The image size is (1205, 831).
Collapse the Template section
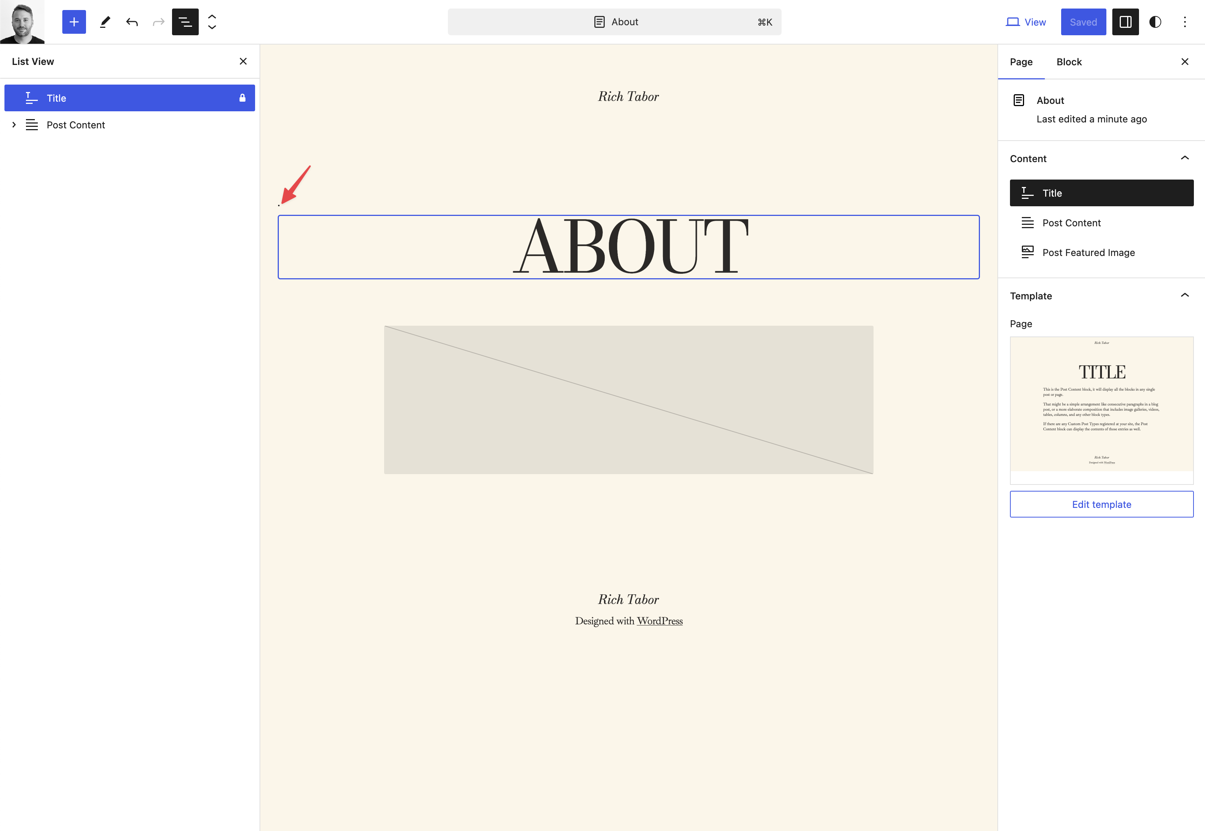tap(1185, 295)
